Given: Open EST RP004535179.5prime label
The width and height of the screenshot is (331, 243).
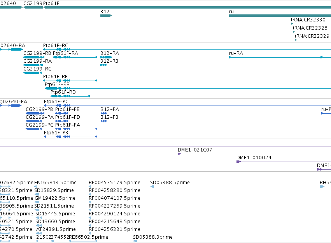Looking at the screenshot, I should click(x=114, y=183).
